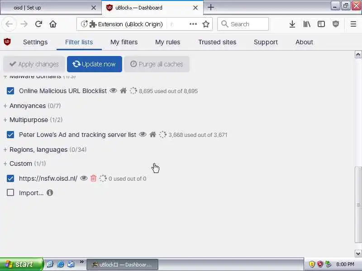Click the browser forward arrow
This screenshot has height=271, width=362.
pyautogui.click(x=24, y=24)
